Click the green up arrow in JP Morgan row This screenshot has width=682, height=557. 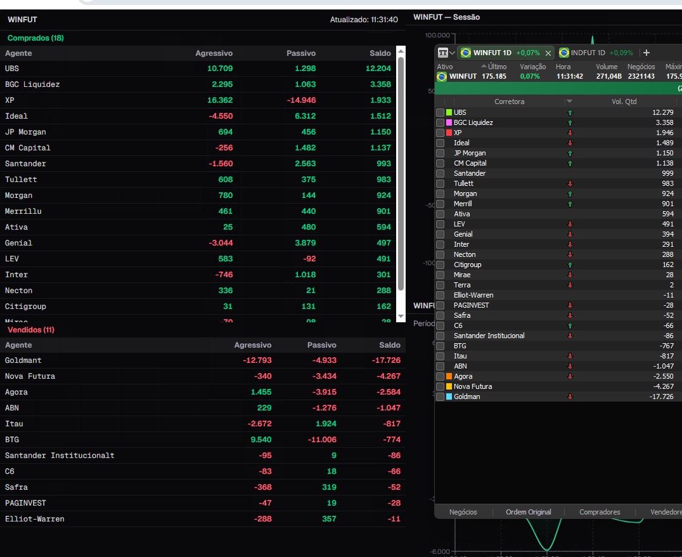tap(570, 153)
